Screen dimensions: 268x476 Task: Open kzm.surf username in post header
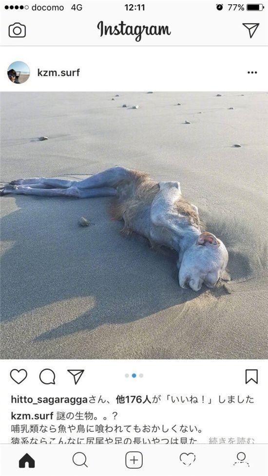point(58,73)
